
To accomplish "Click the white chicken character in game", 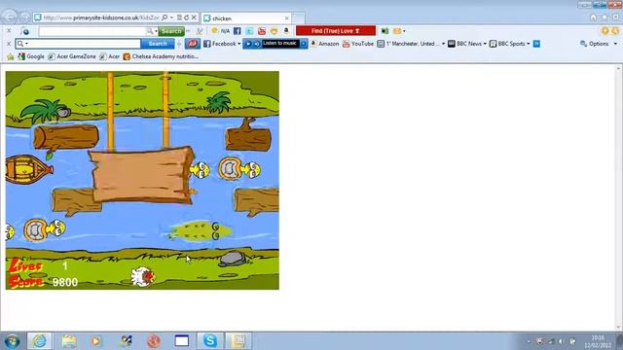I will point(143,276).
